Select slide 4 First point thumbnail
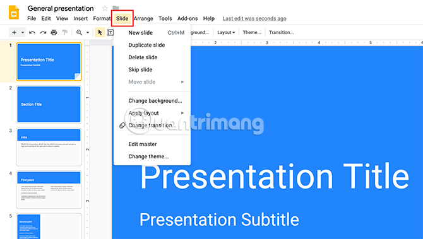Viewport: 423px width, 239px height. click(x=49, y=189)
